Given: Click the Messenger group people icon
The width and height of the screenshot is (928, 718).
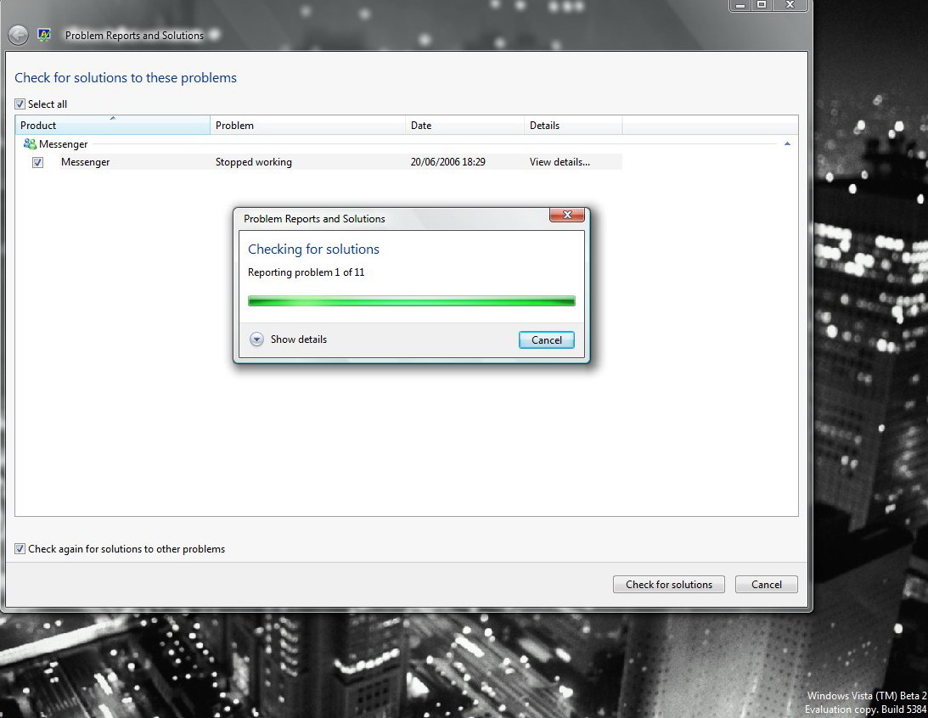Looking at the screenshot, I should 30,144.
